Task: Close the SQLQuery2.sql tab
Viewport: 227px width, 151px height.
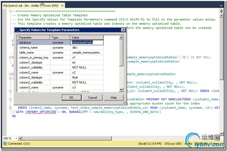Action: coord(62,6)
